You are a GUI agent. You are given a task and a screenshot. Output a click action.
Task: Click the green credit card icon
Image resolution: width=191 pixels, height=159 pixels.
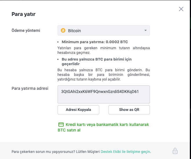[x=61, y=125]
